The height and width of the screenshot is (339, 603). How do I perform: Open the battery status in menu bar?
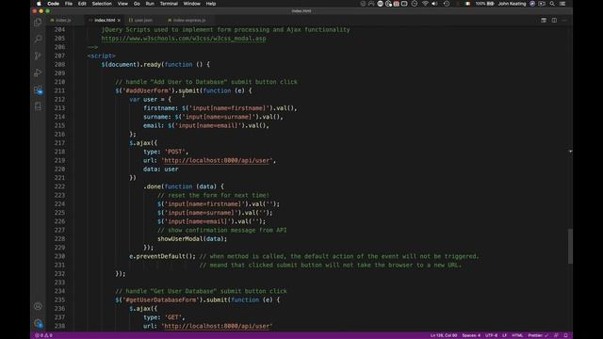[x=485, y=4]
